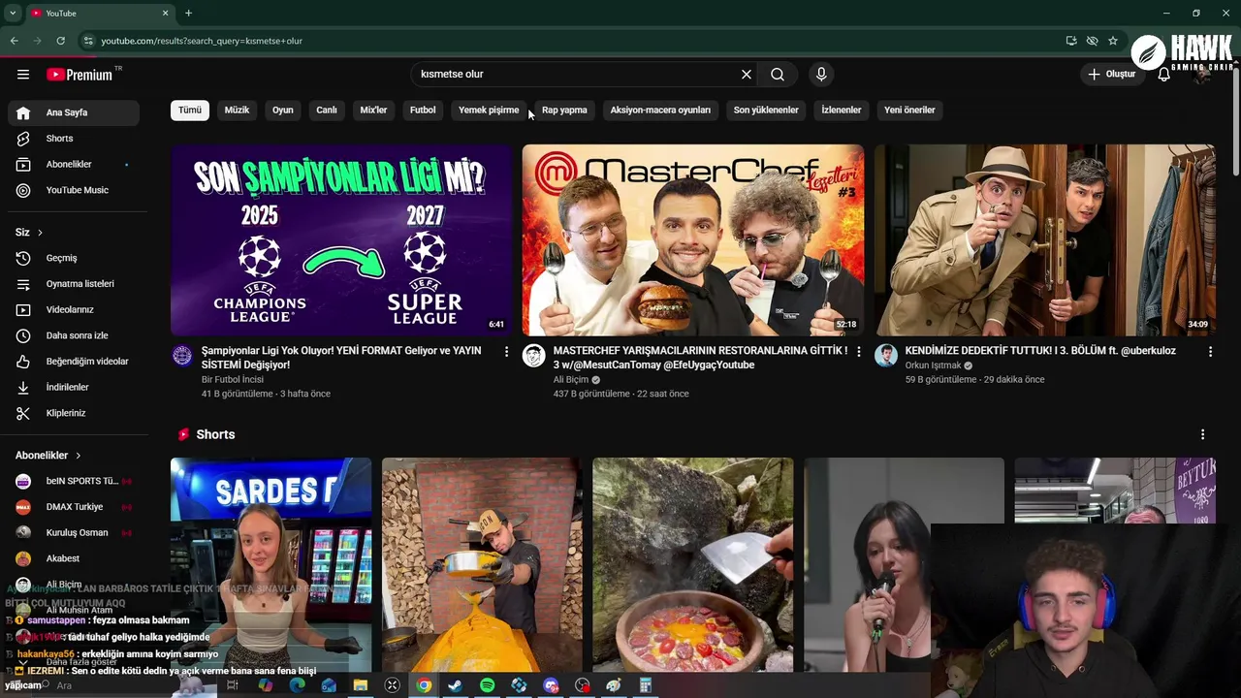Open Kuruluş Osman subscription
This screenshot has height=698, width=1241.
(74, 533)
